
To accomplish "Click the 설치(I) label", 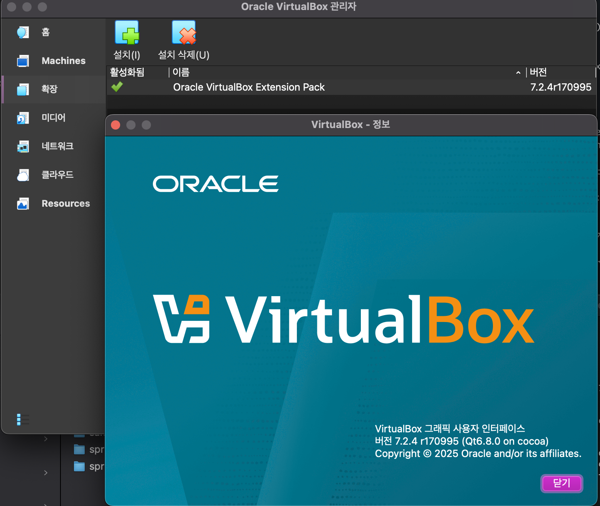I will 127,55.
